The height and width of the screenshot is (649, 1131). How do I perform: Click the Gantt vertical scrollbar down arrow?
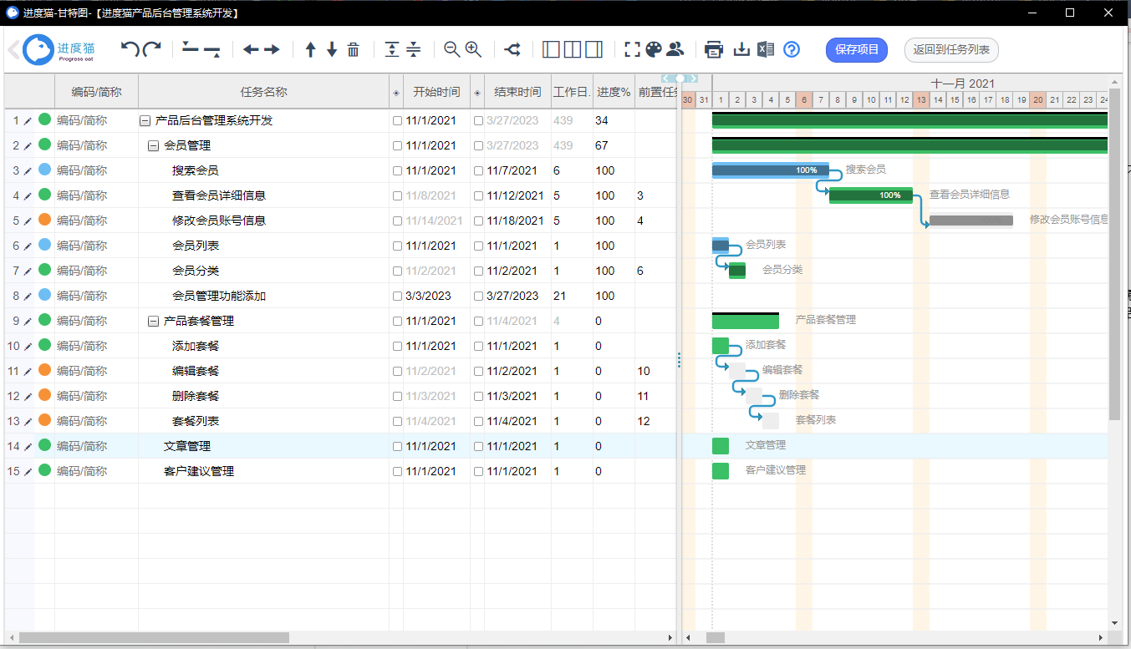[x=1114, y=623]
